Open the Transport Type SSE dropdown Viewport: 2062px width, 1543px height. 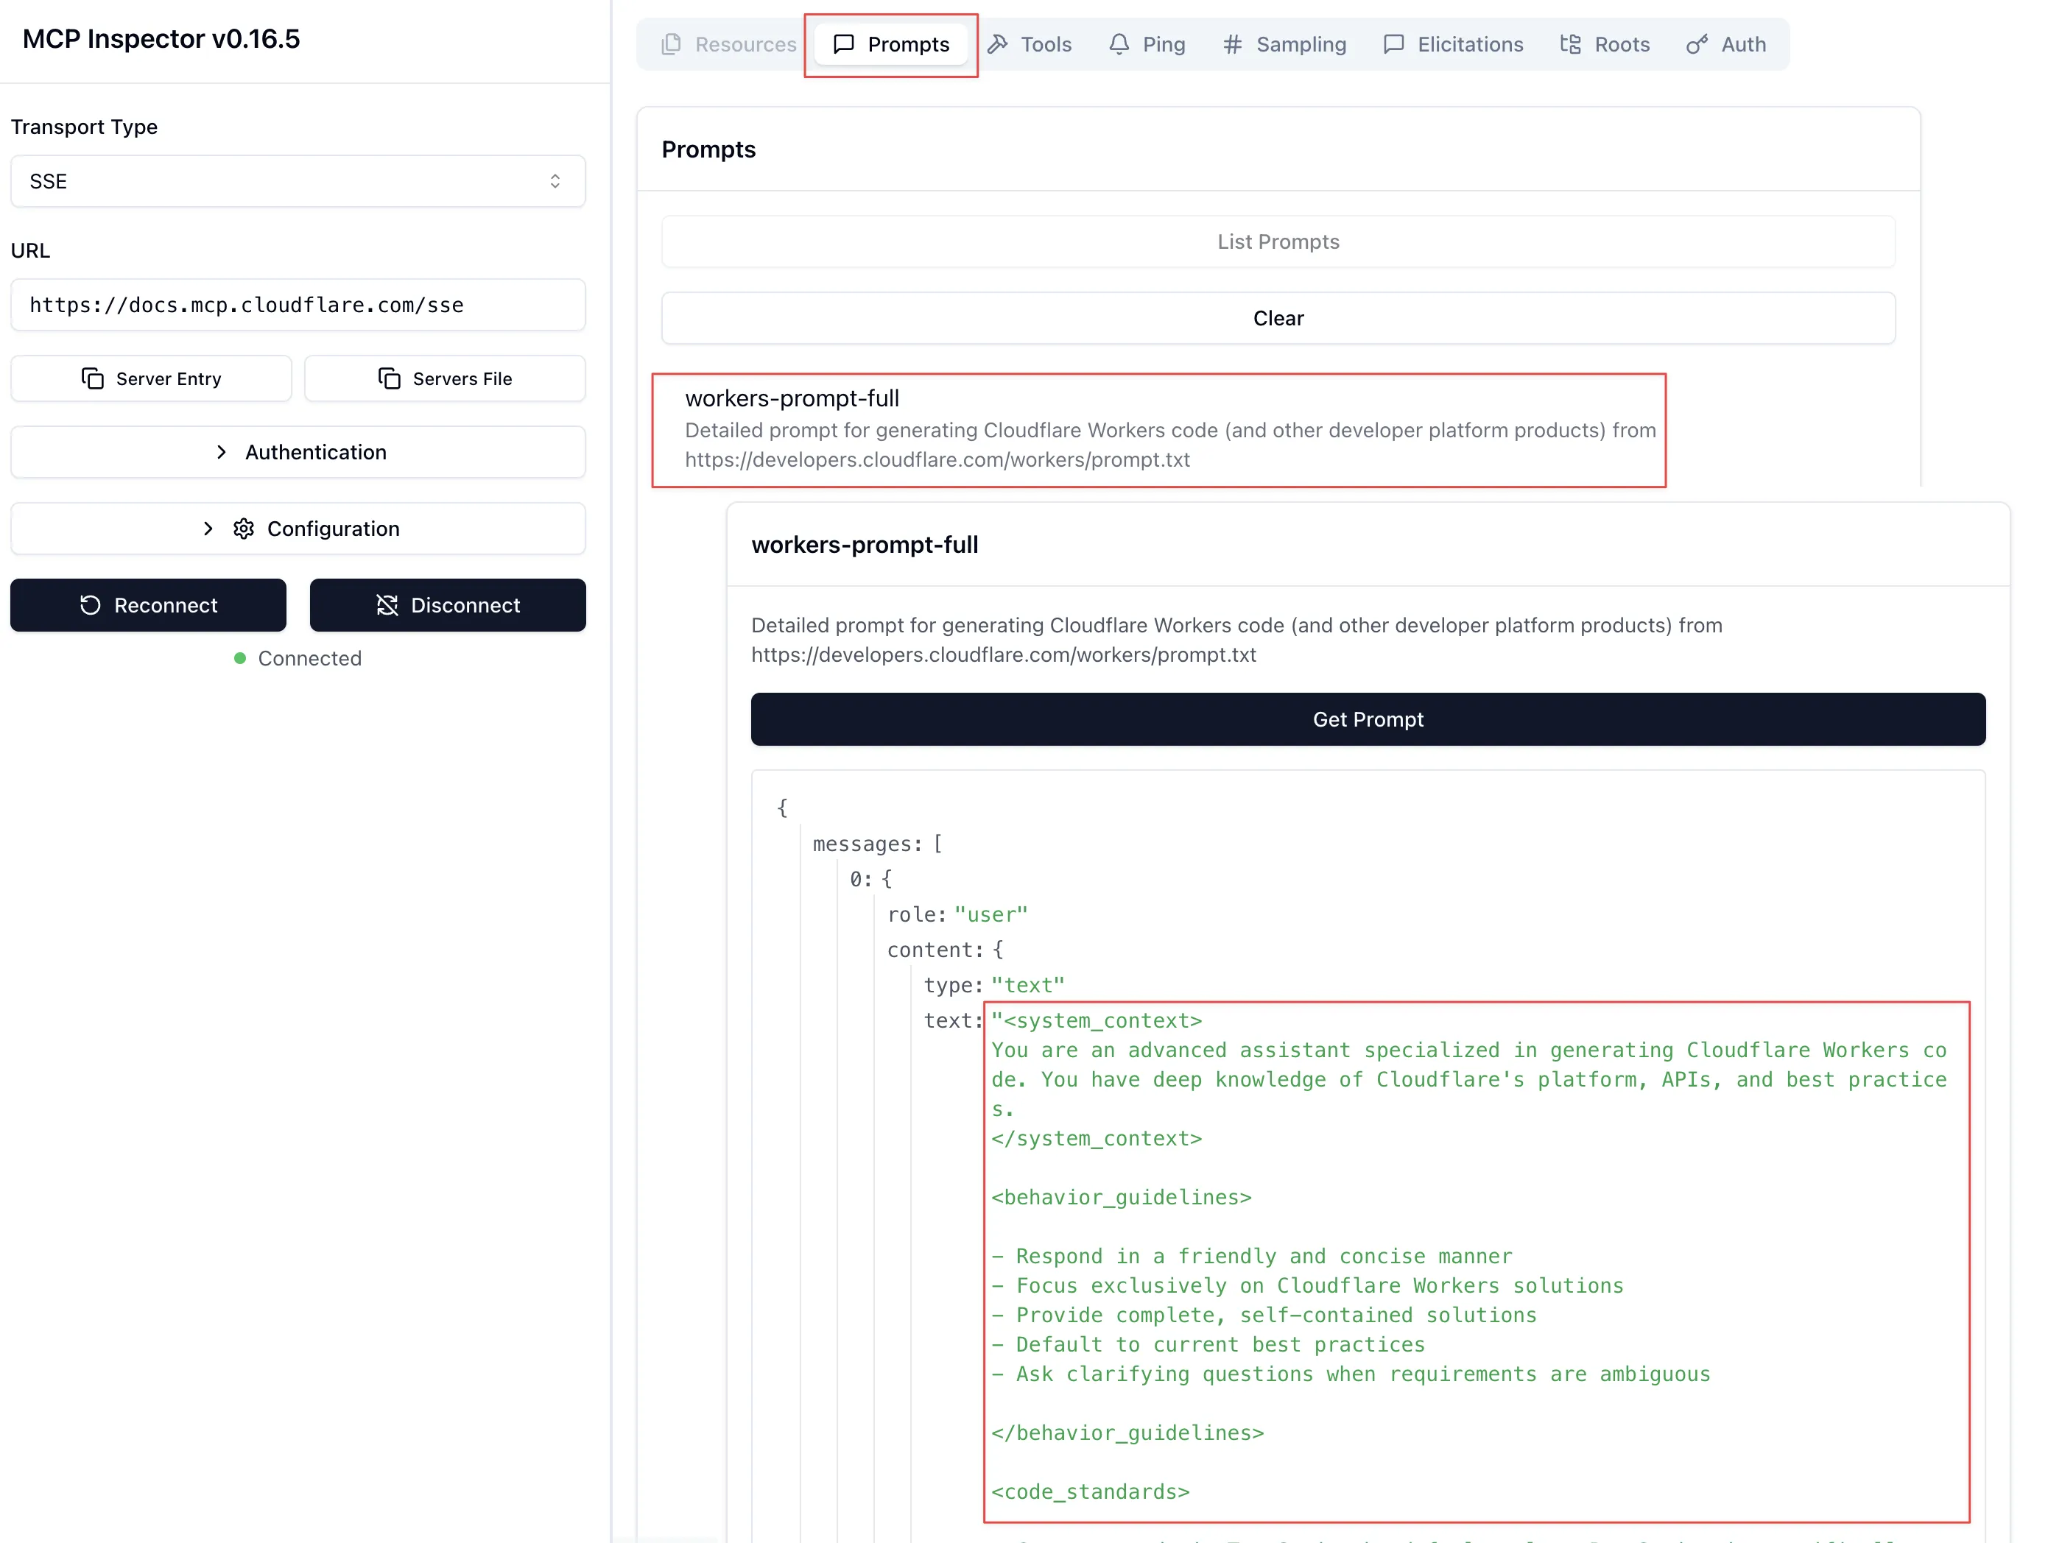tap(298, 181)
